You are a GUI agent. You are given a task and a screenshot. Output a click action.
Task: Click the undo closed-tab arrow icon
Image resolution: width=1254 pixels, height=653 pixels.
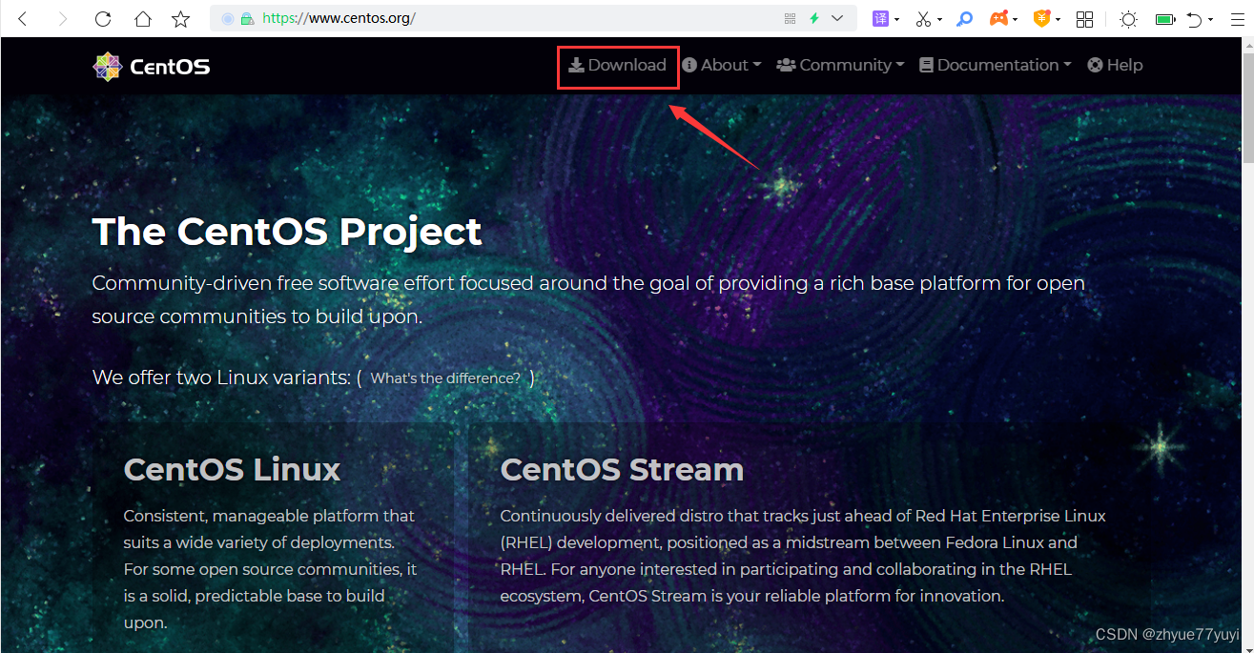[x=1194, y=18]
